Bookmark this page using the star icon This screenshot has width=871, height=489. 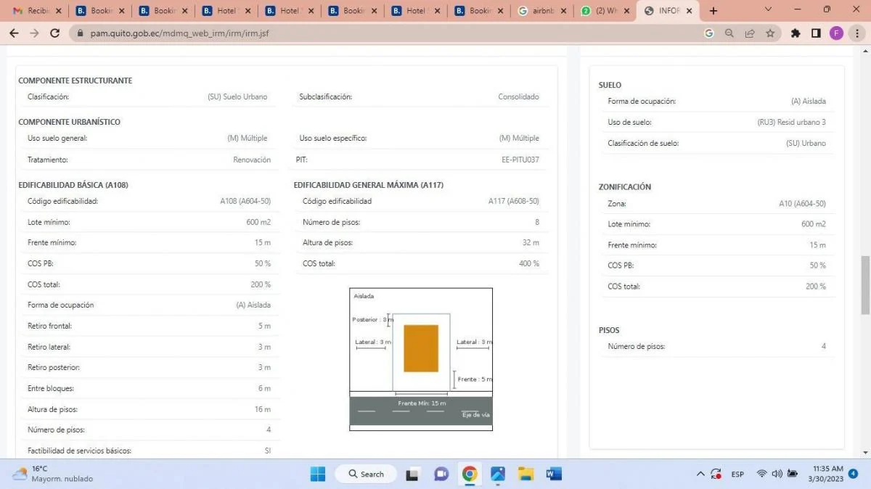click(770, 33)
